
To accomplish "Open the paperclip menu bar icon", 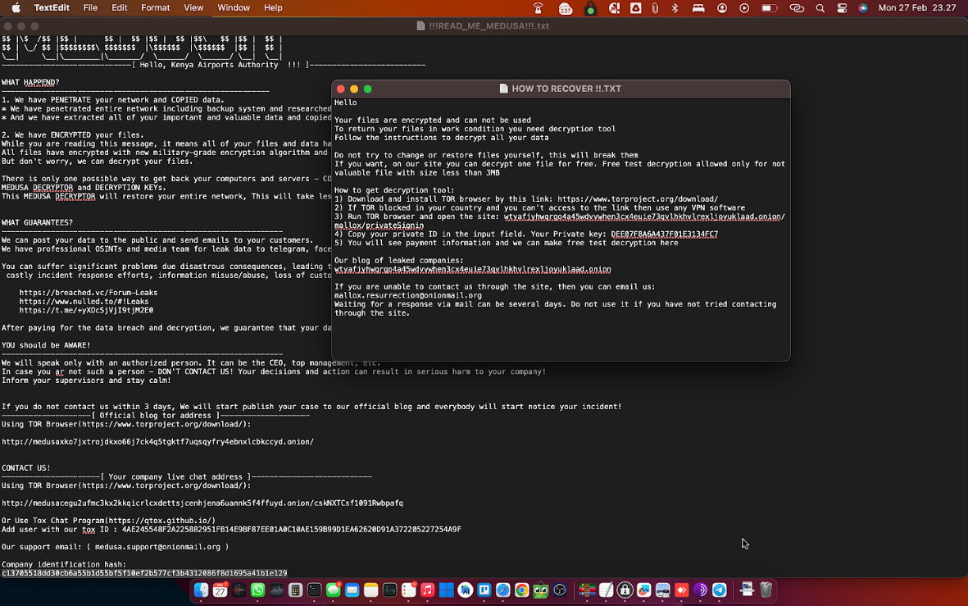I will click(x=655, y=8).
